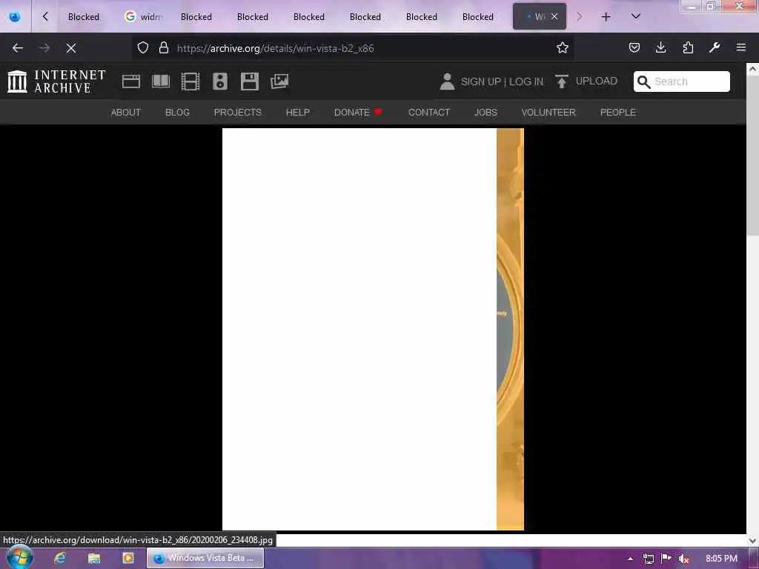The image size is (759, 569).
Task: Open the tracking protection shield panel
Action: pos(143,48)
